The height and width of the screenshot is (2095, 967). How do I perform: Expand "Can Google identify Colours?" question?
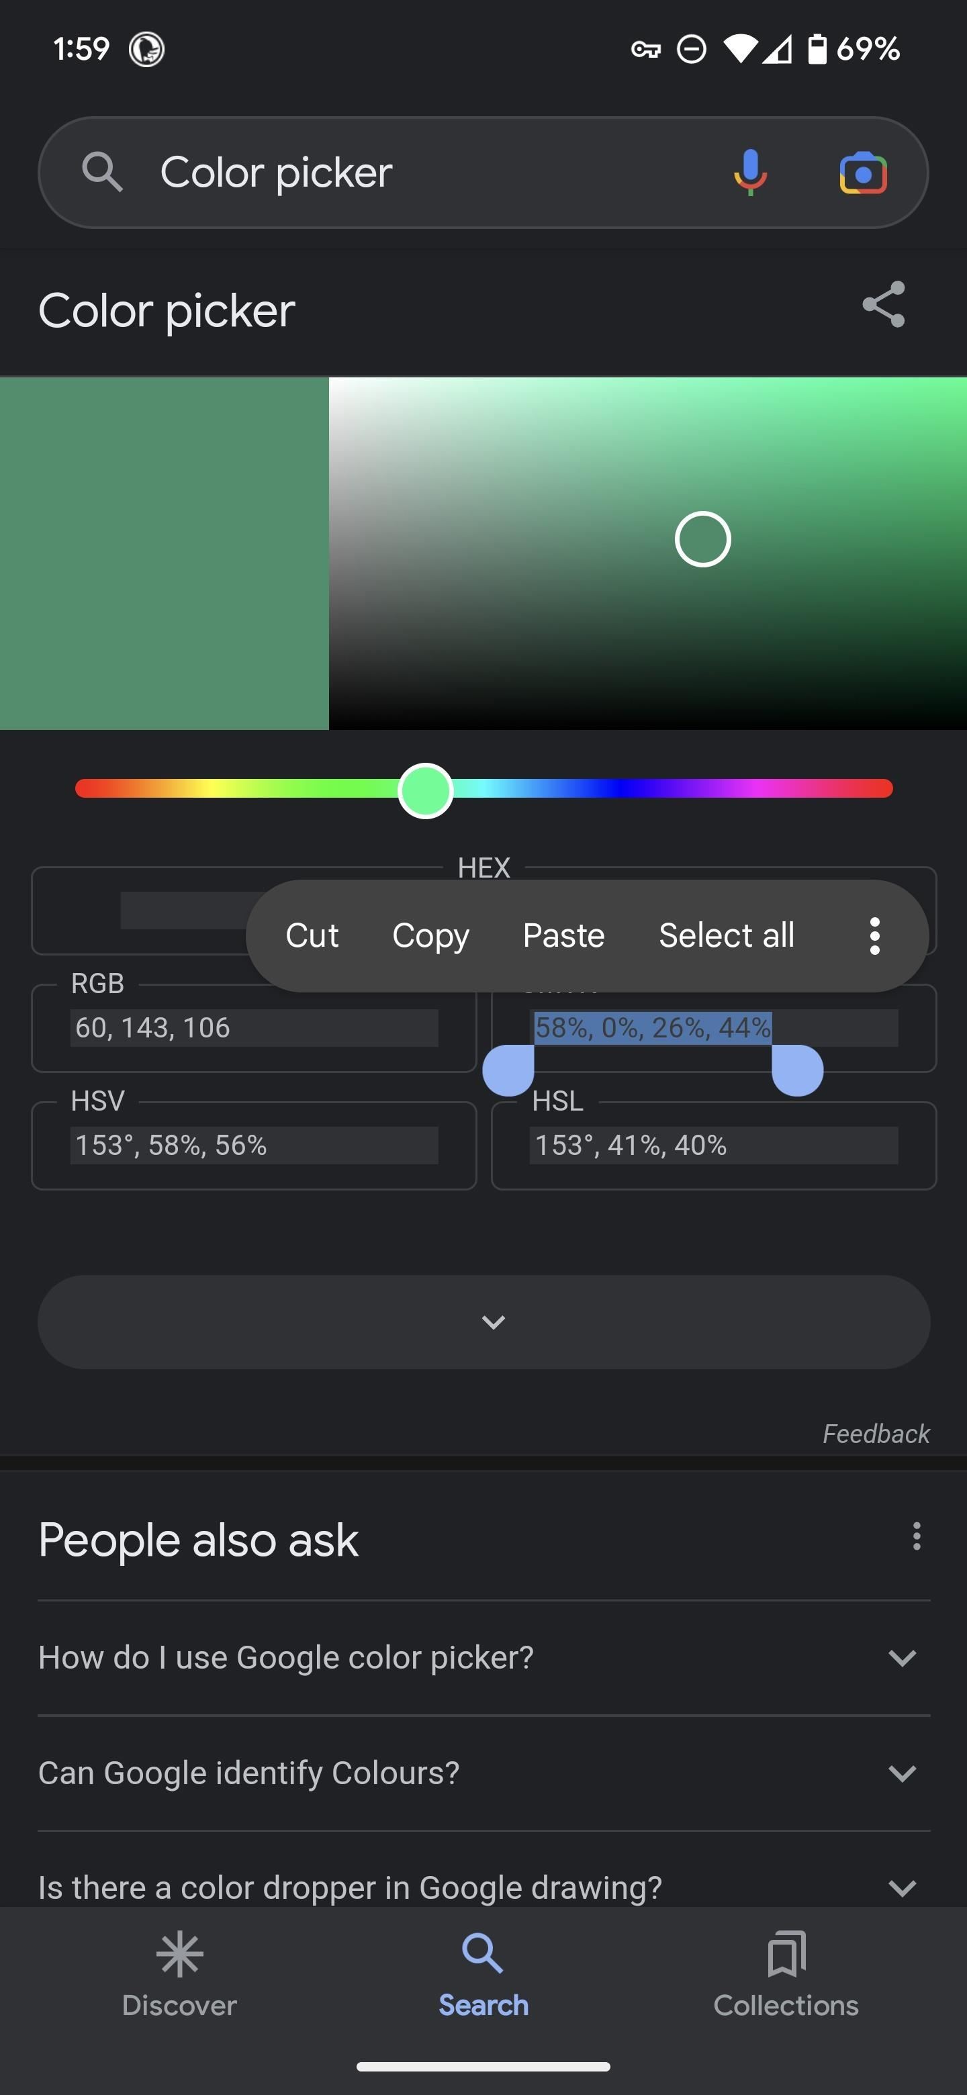point(484,1773)
